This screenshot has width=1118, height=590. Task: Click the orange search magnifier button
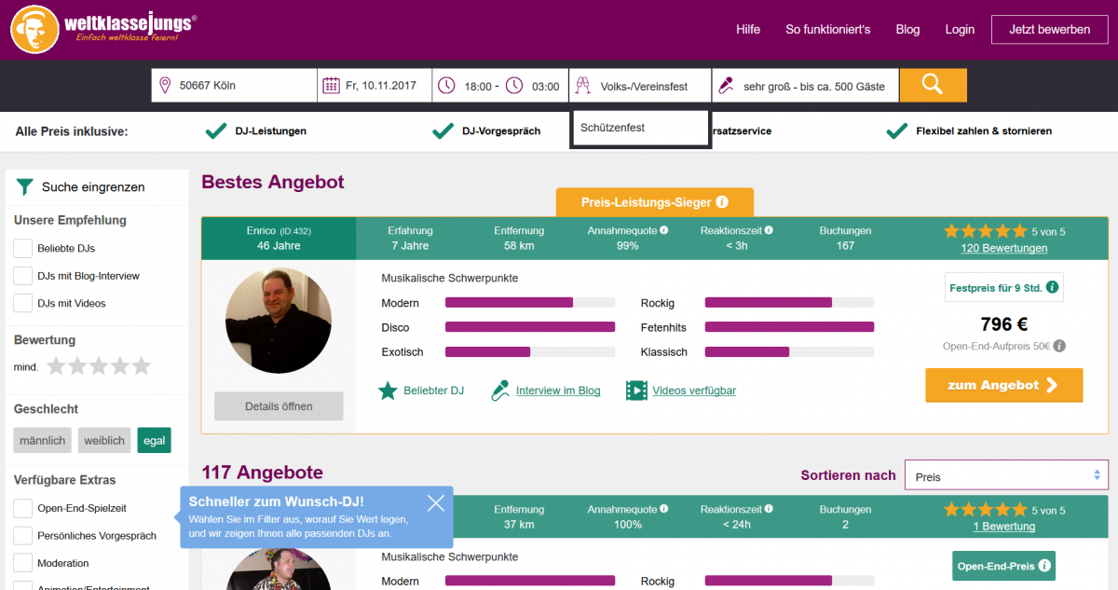click(933, 86)
